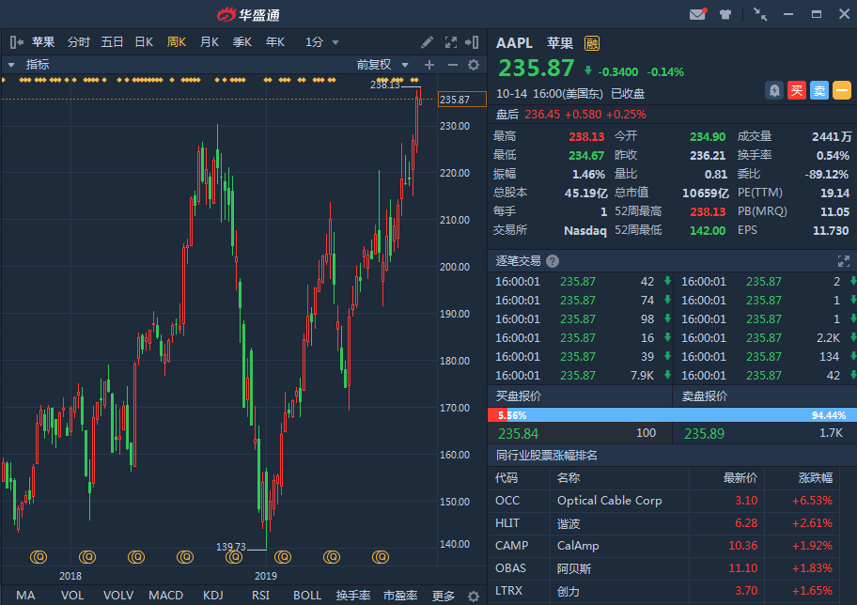Click the blue sell (卖) button
This screenshot has height=605, width=857.
coord(819,90)
